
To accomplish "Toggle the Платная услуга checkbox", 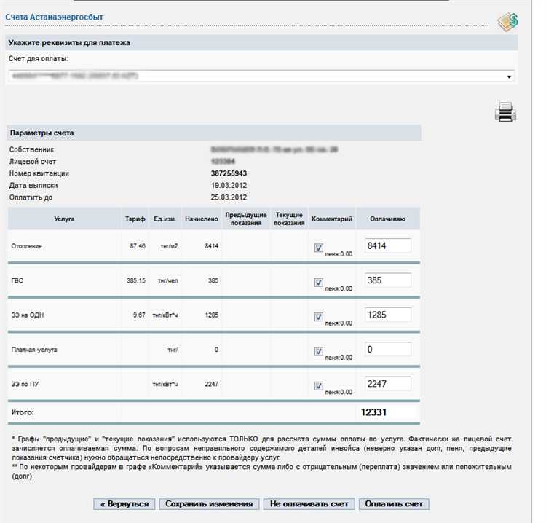I will tap(319, 351).
